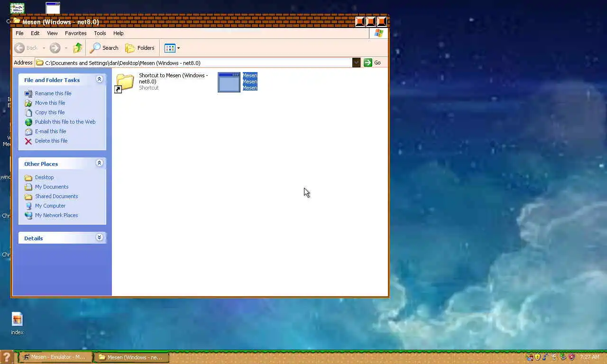Click the folder icon in address bar

click(40, 63)
